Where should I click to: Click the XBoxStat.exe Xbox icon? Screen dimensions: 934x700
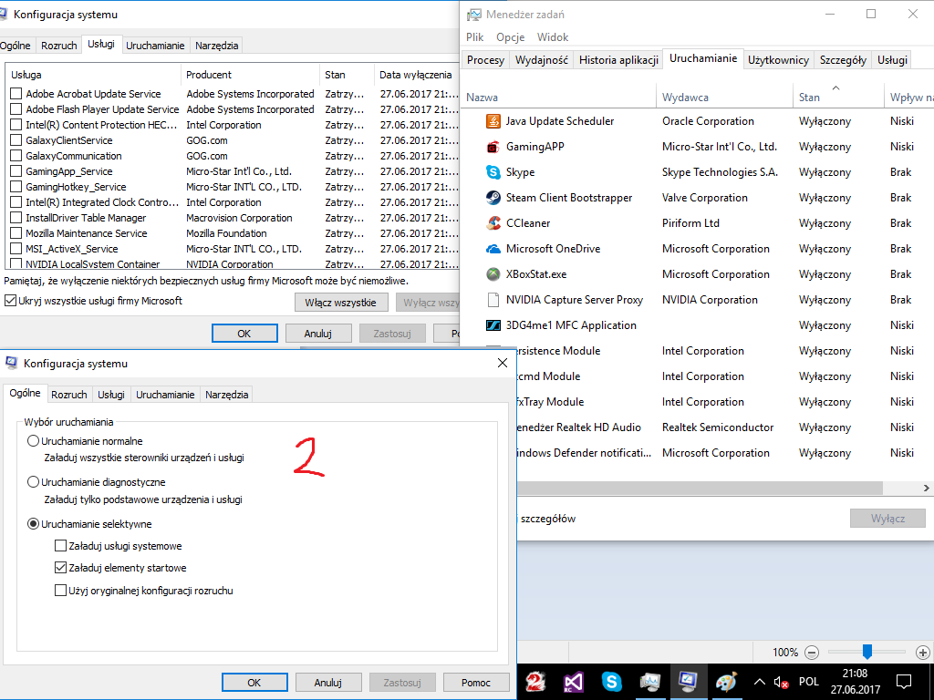[x=493, y=274]
